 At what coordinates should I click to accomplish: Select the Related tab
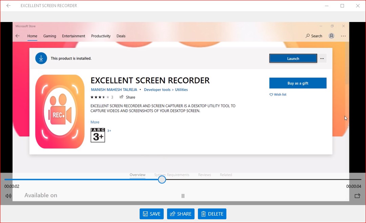click(226, 175)
